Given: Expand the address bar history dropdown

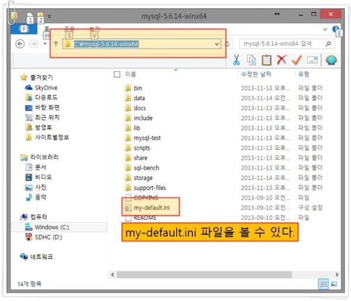Looking at the screenshot, I should click(x=216, y=44).
